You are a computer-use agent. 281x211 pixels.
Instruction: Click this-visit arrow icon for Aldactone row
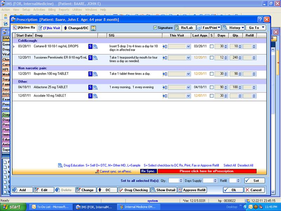pos(165,87)
